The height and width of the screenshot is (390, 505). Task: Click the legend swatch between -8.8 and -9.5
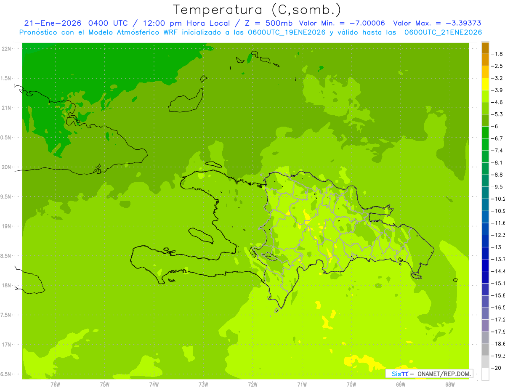tap(485, 180)
